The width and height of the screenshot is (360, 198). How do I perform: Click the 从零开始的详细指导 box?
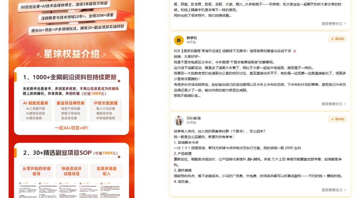tap(36, 171)
